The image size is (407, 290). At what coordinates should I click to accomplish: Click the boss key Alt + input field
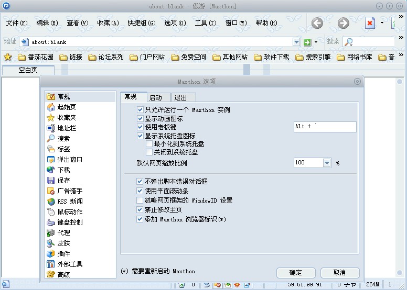pos(325,127)
